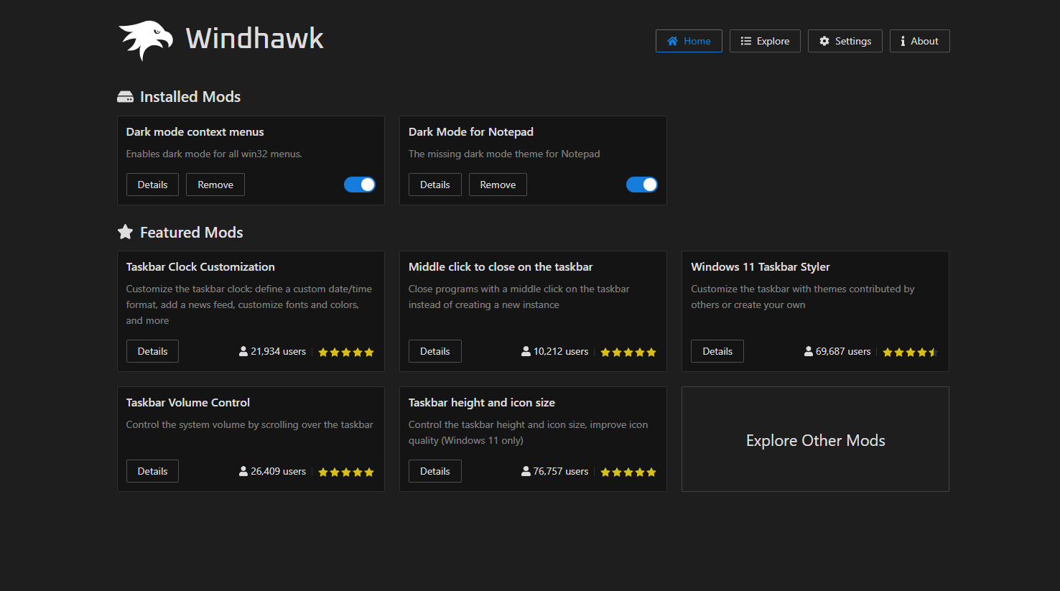Click the 76,757 users count
This screenshot has width=1060, height=591.
point(561,471)
